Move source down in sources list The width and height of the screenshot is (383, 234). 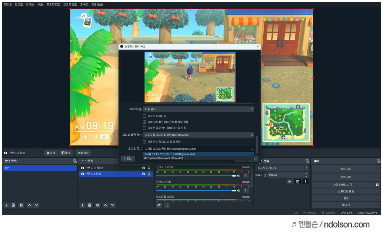[x=113, y=205]
